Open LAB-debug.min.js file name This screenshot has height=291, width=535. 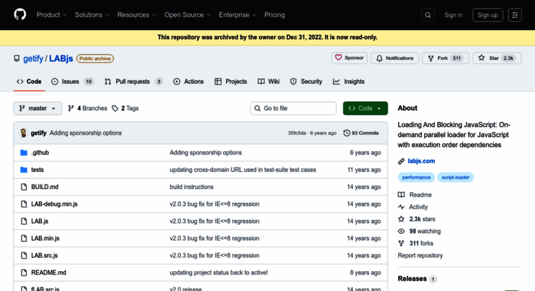pos(54,204)
